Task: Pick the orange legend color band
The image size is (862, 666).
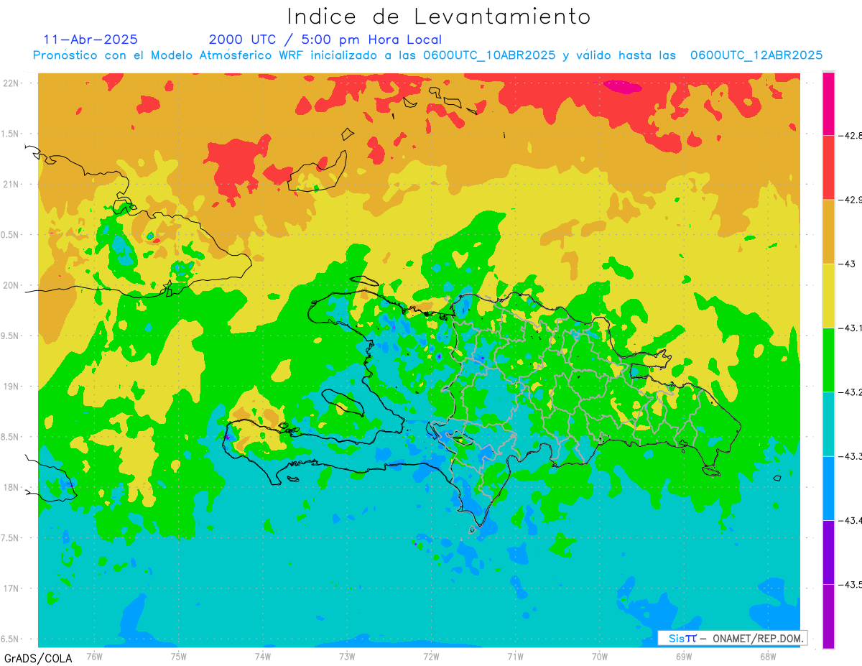Action: (x=828, y=231)
